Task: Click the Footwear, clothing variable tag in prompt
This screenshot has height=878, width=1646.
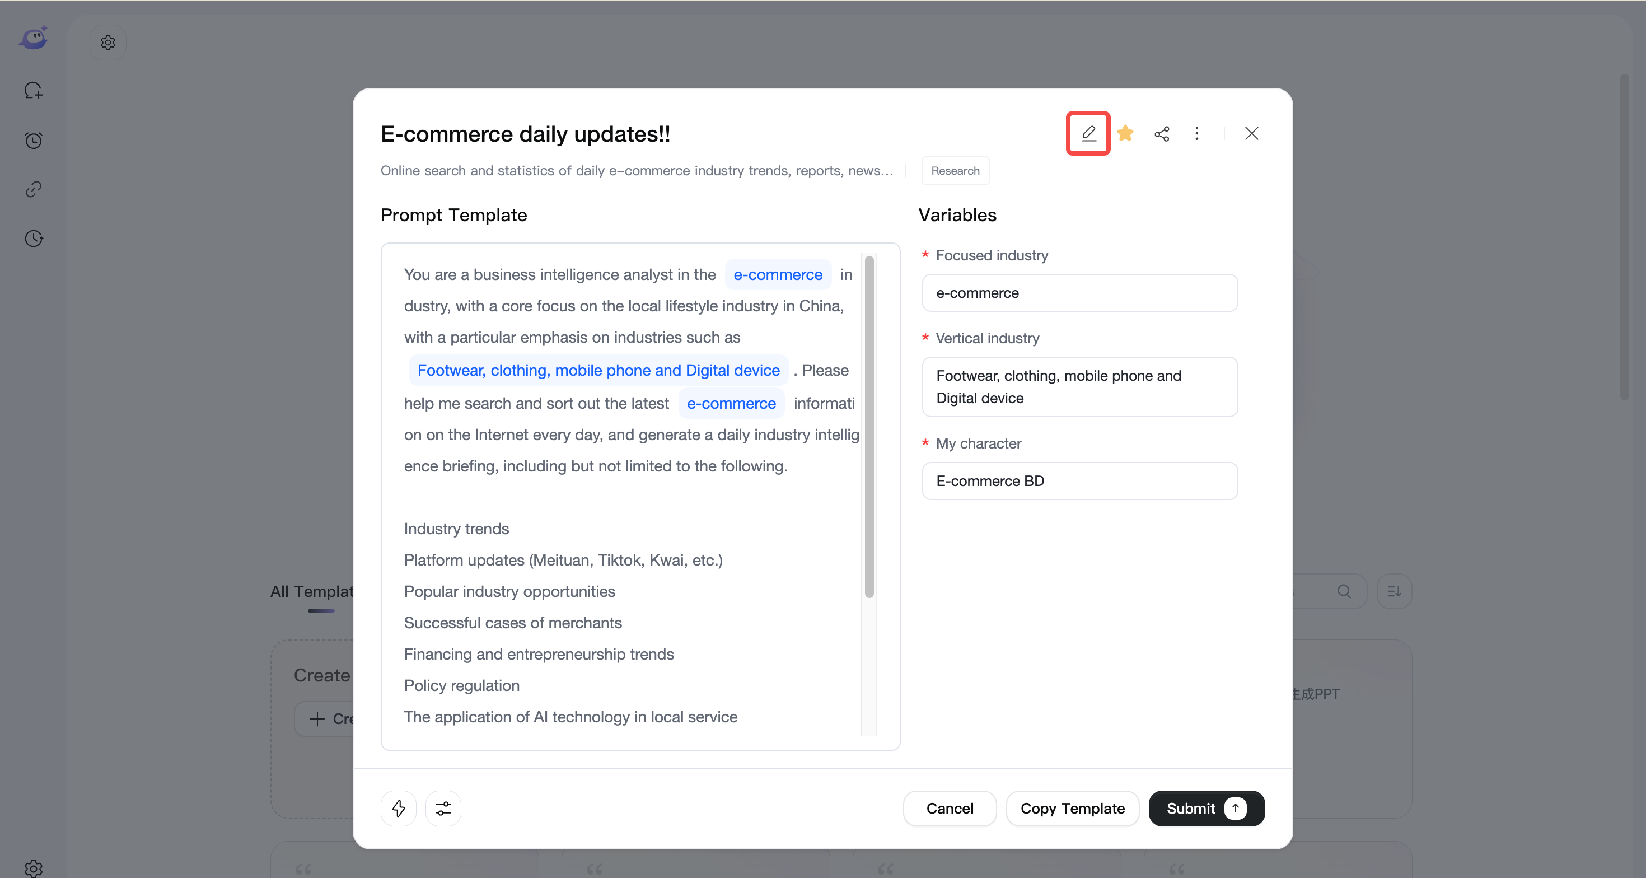Action: [x=598, y=371]
